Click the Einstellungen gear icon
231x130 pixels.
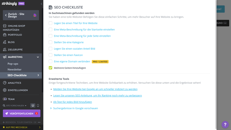[5, 90]
